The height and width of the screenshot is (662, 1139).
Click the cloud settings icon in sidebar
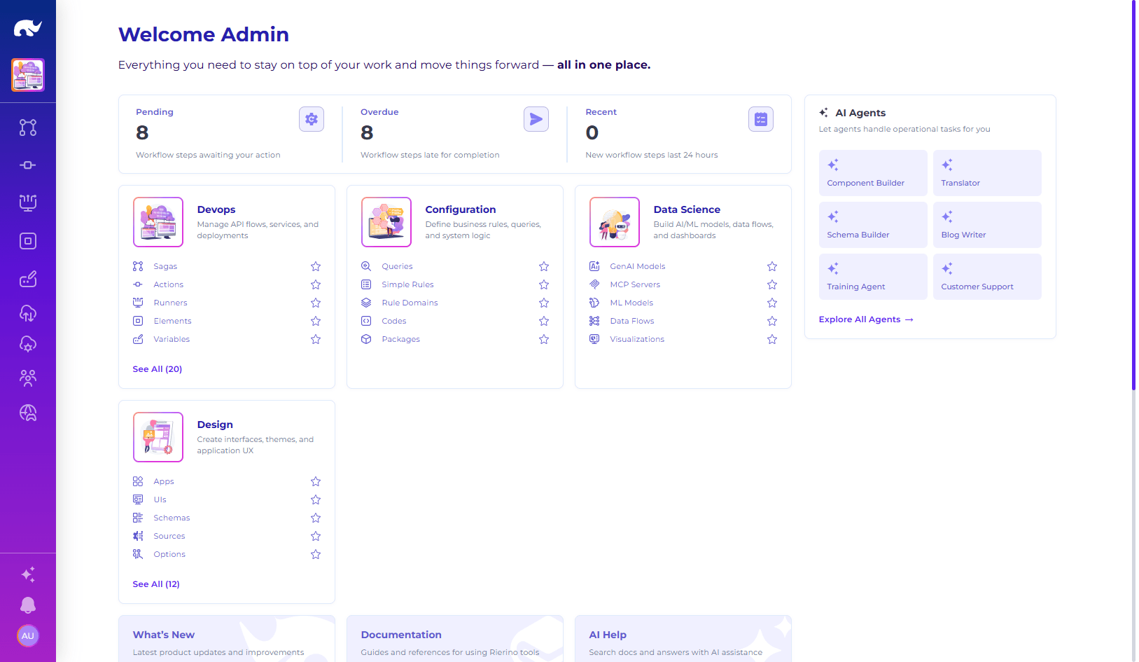28,344
